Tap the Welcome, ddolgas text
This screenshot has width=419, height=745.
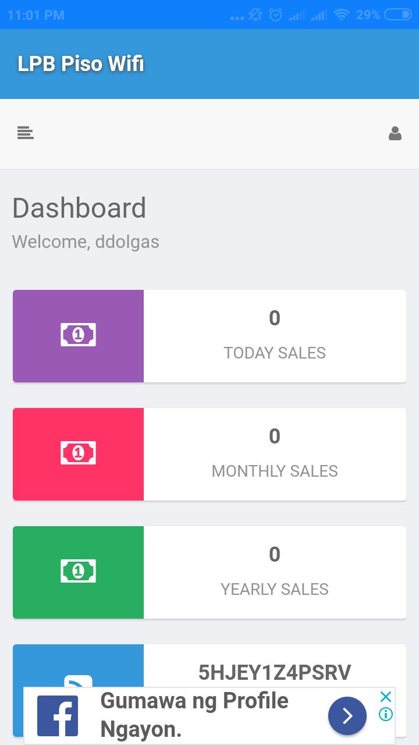(x=86, y=242)
